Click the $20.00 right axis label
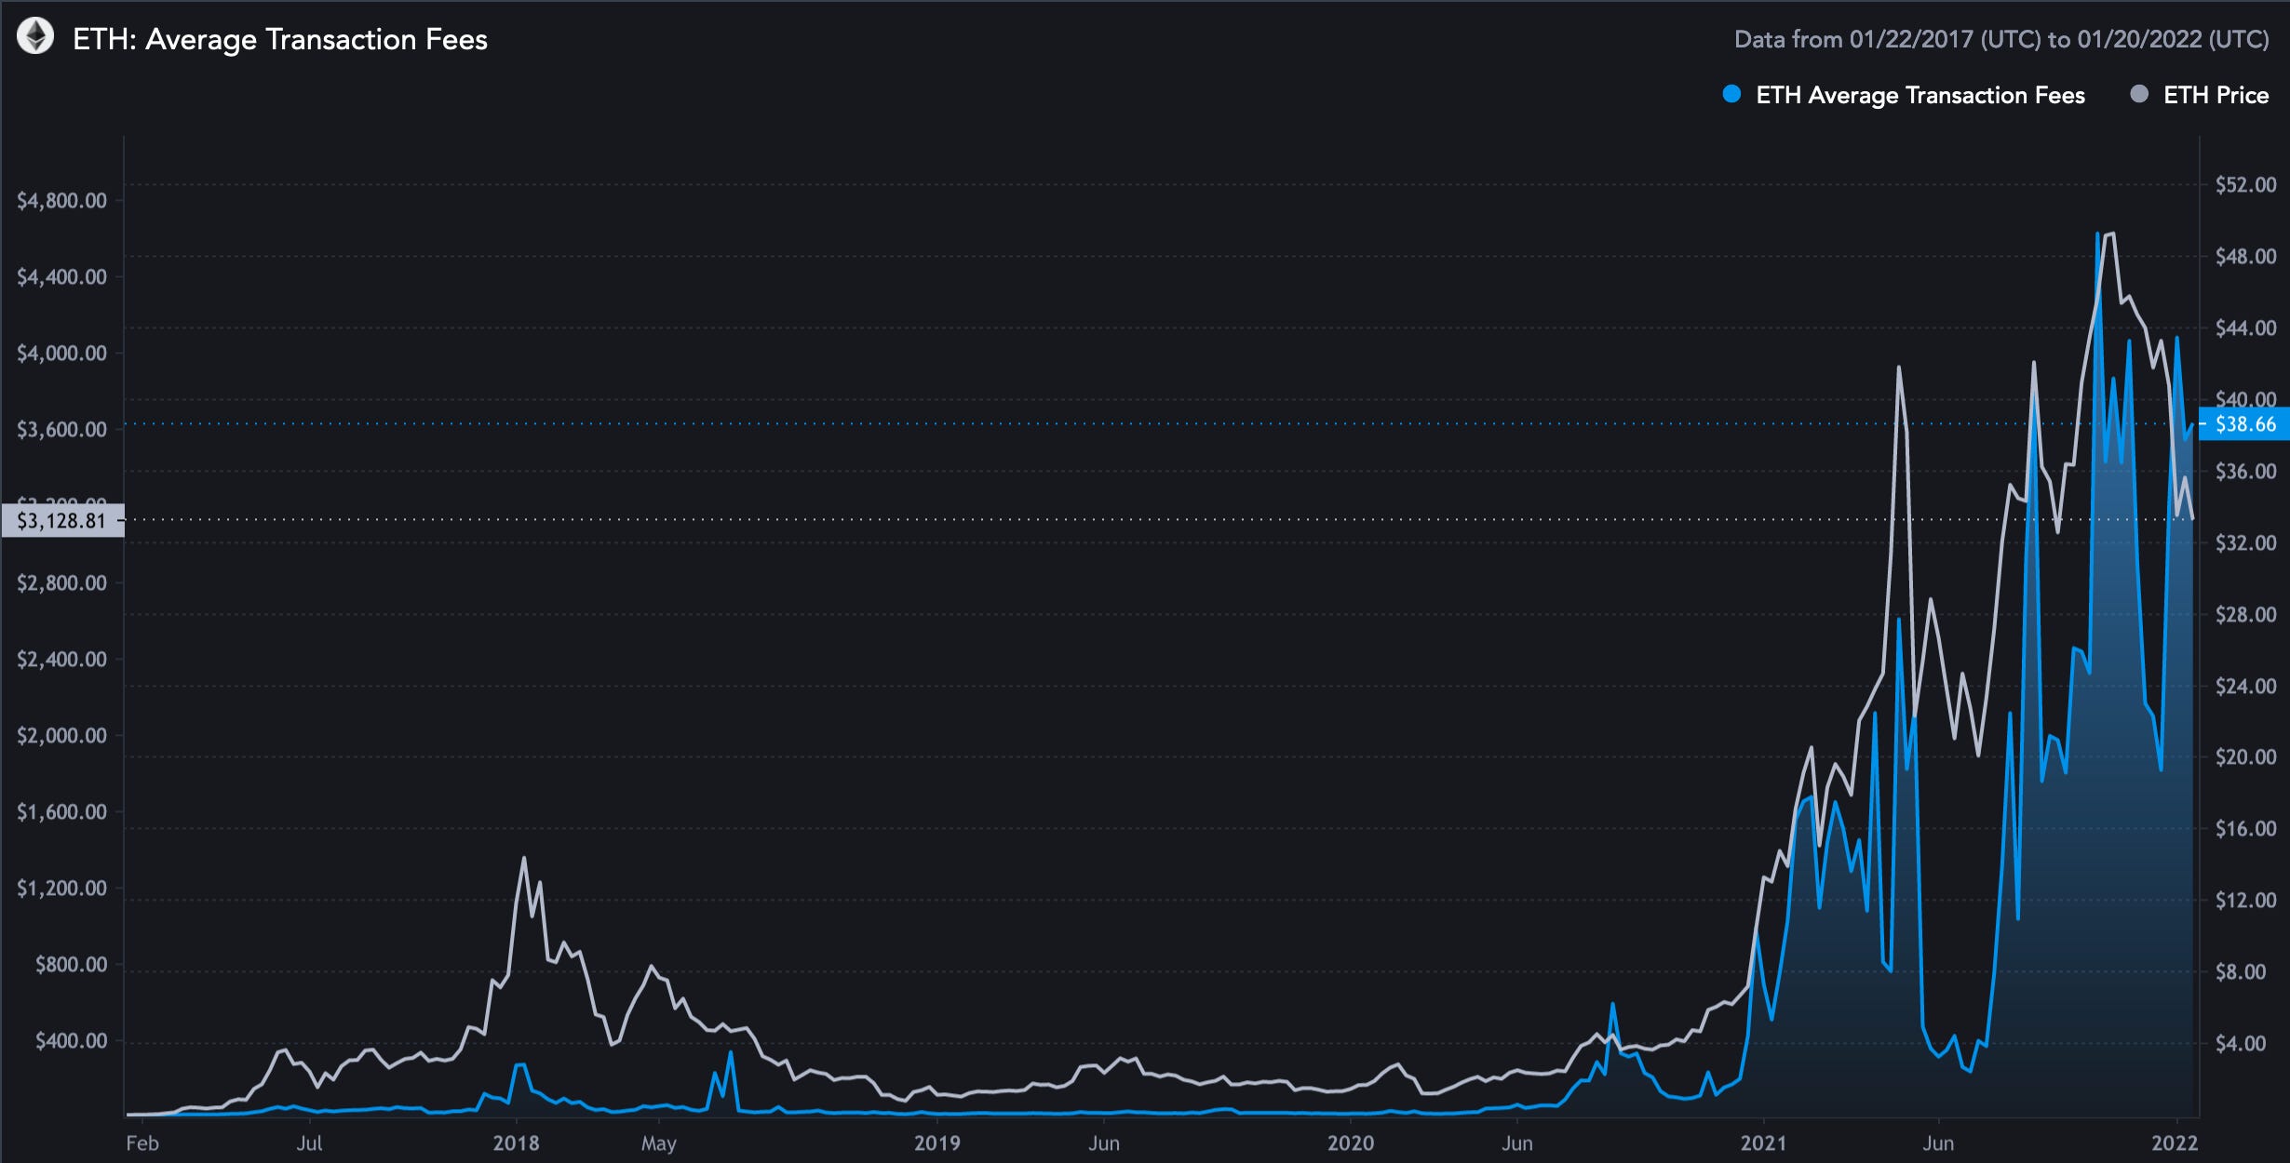Viewport: 2290px width, 1163px height. [2245, 756]
